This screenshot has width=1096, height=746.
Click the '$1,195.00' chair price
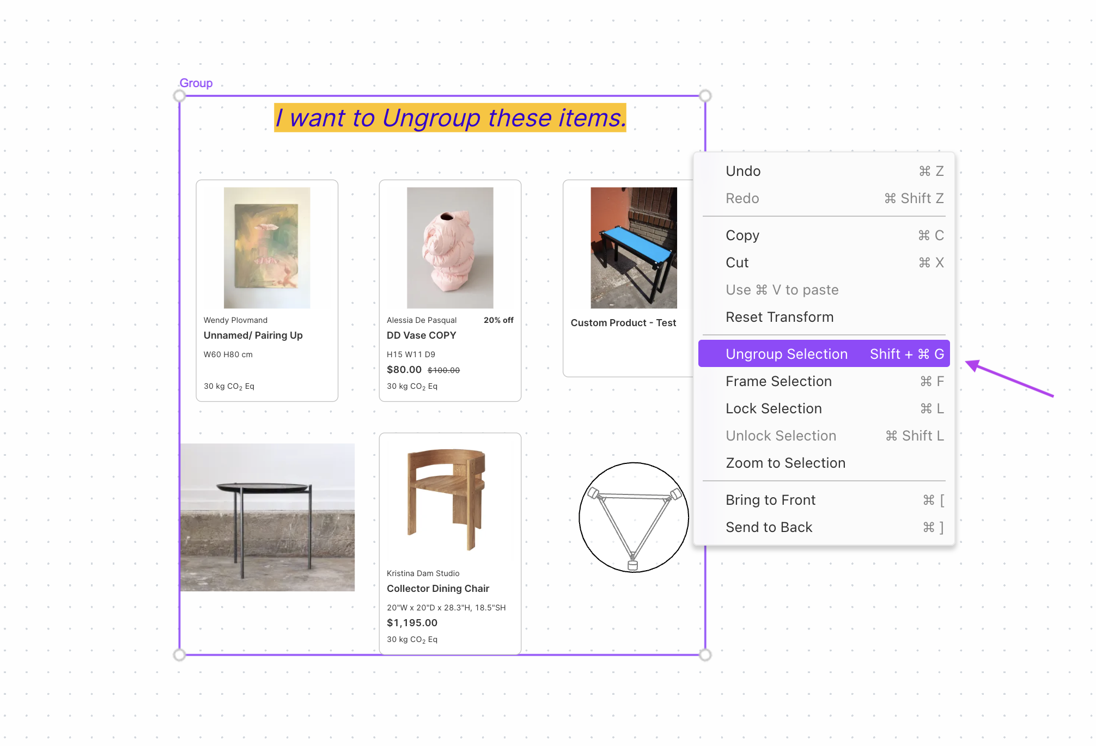412,623
